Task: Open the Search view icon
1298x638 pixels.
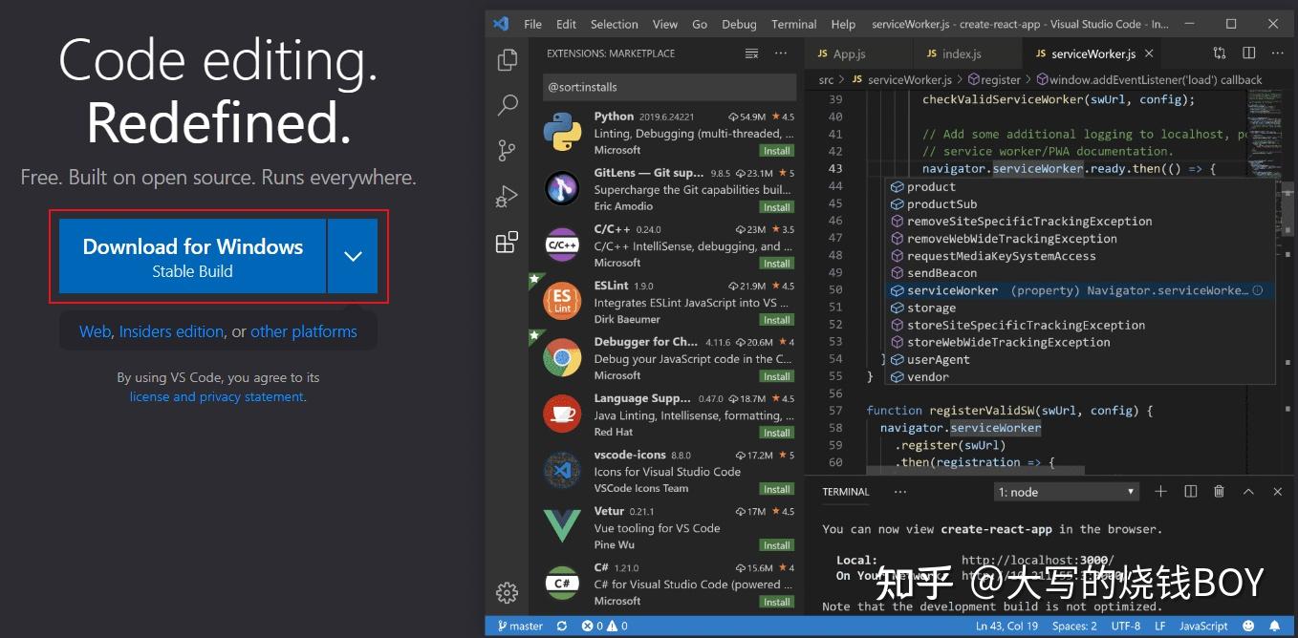Action: [506, 105]
